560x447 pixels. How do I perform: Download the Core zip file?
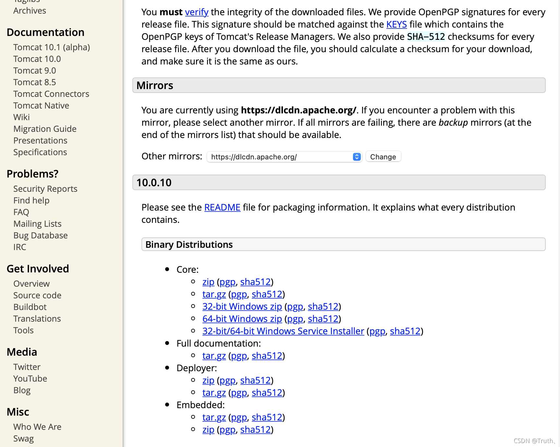coord(208,282)
